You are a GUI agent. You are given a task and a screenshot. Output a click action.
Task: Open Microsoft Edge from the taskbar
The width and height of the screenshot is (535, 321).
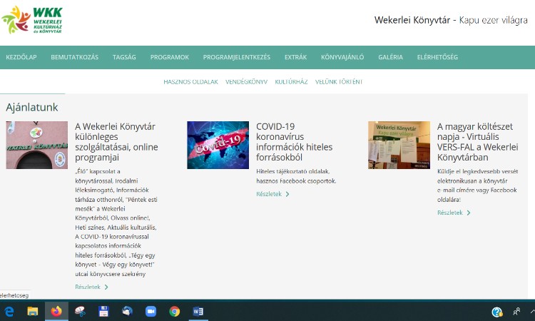[x=9, y=311]
